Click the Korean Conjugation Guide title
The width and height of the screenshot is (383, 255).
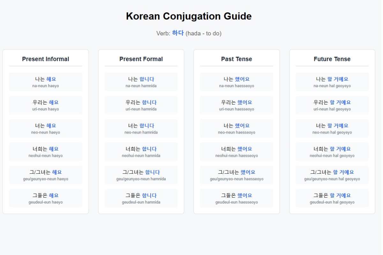(x=189, y=16)
